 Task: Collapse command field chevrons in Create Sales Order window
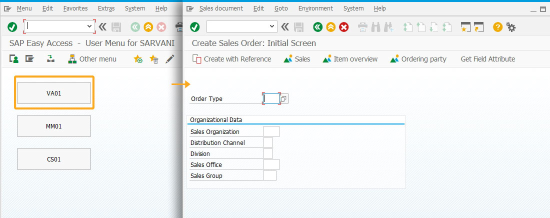(x=285, y=26)
